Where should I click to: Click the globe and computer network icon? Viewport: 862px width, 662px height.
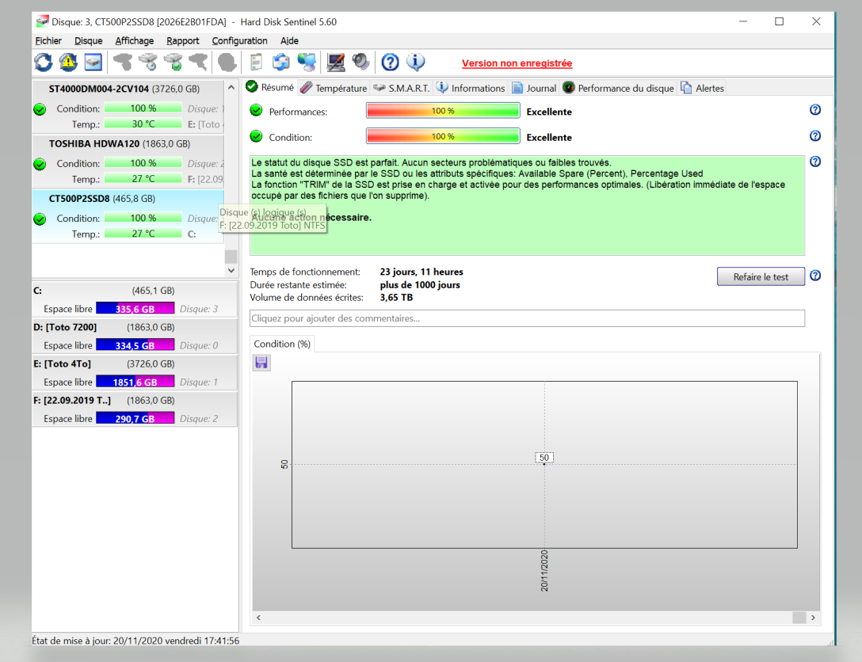[307, 62]
